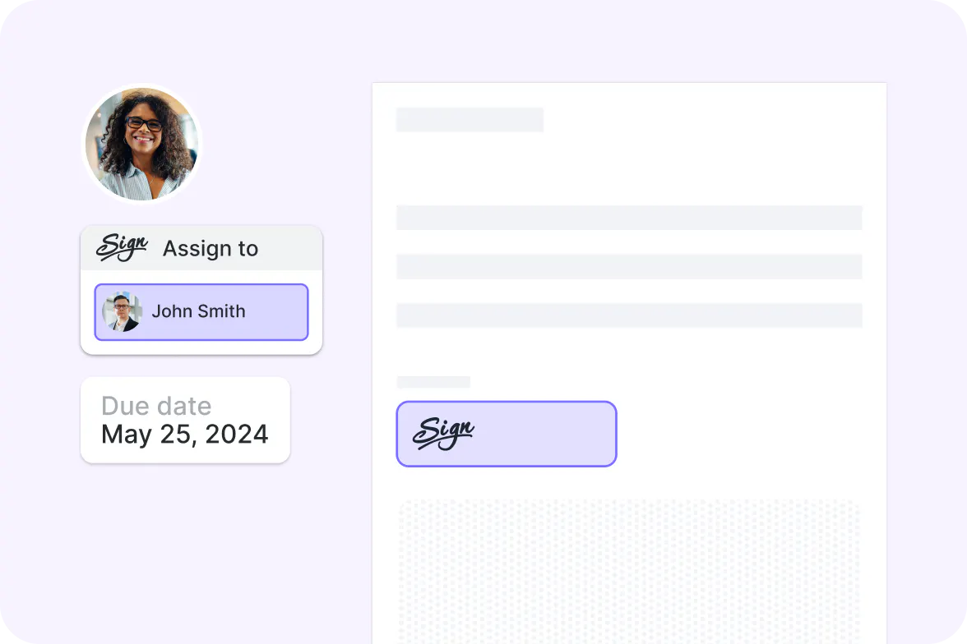Viewport: 967px width, 644px height.
Task: Click the first paragraph placeholder line
Action: click(629, 217)
